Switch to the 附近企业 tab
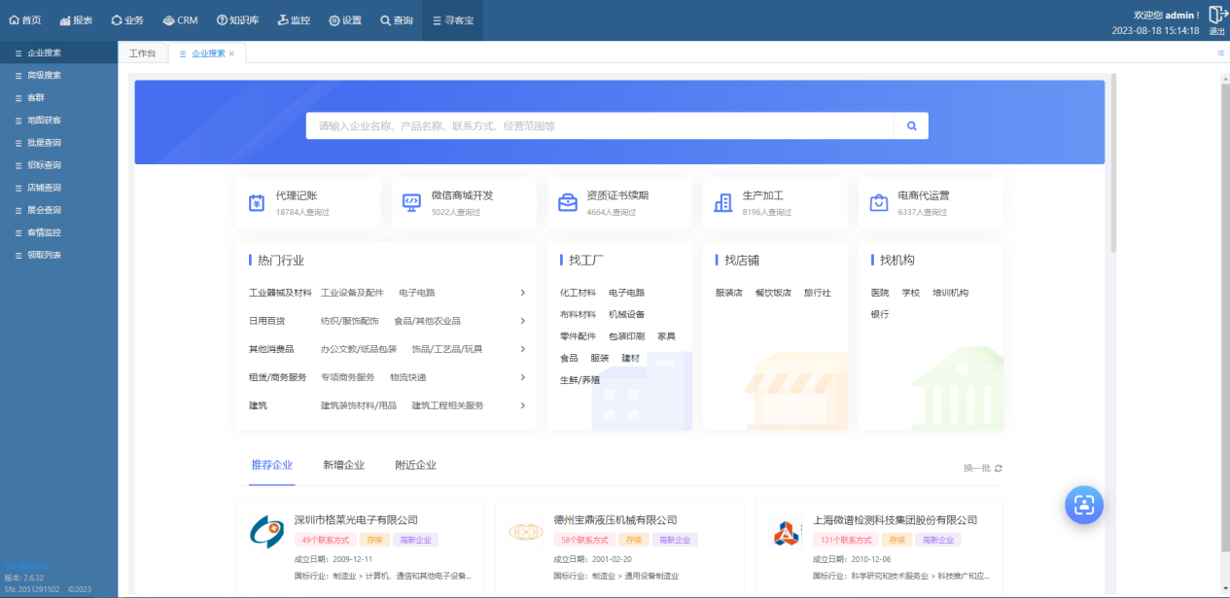This screenshot has height=598, width=1230. point(415,466)
